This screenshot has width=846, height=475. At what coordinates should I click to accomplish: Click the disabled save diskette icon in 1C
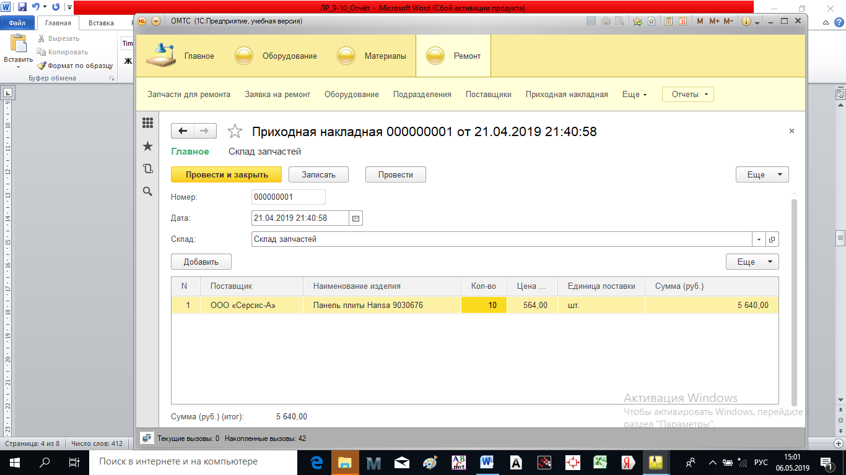pyautogui.click(x=592, y=21)
